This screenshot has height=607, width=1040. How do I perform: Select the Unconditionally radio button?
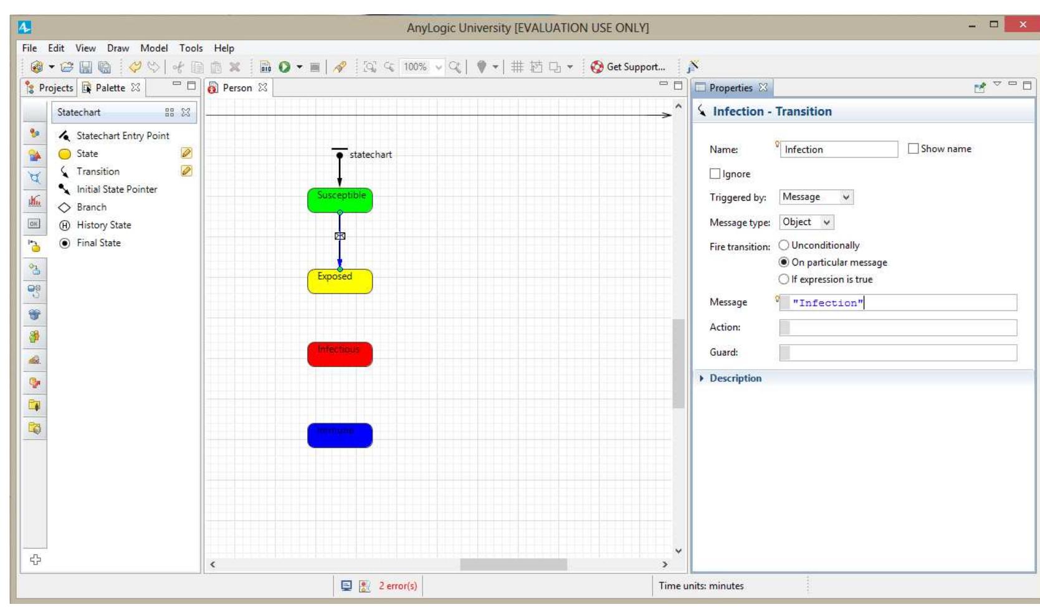tap(784, 246)
